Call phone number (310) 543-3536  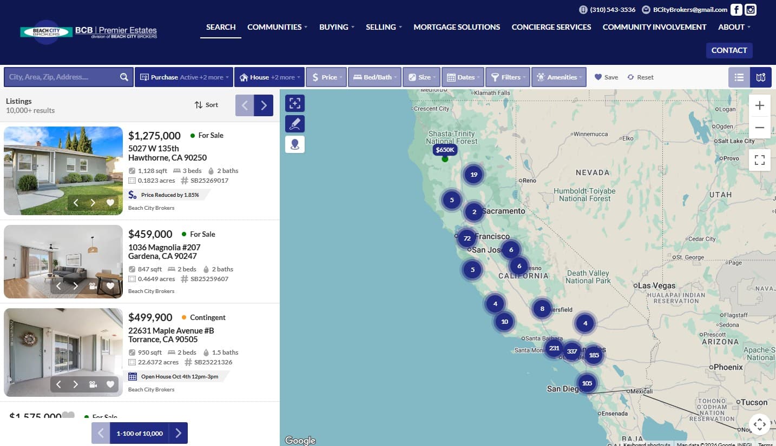[607, 10]
